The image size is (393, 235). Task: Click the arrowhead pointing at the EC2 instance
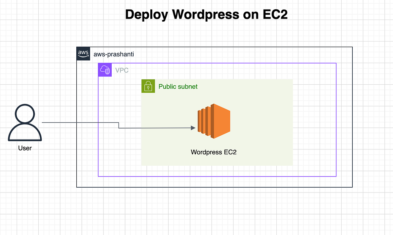(x=193, y=128)
